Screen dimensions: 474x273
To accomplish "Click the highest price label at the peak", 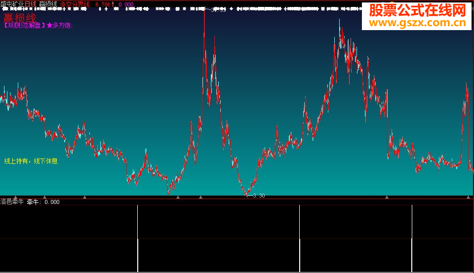I will pos(218,10).
